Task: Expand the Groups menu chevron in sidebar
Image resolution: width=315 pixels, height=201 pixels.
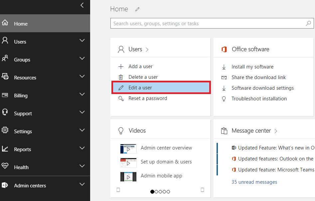Action: point(82,58)
